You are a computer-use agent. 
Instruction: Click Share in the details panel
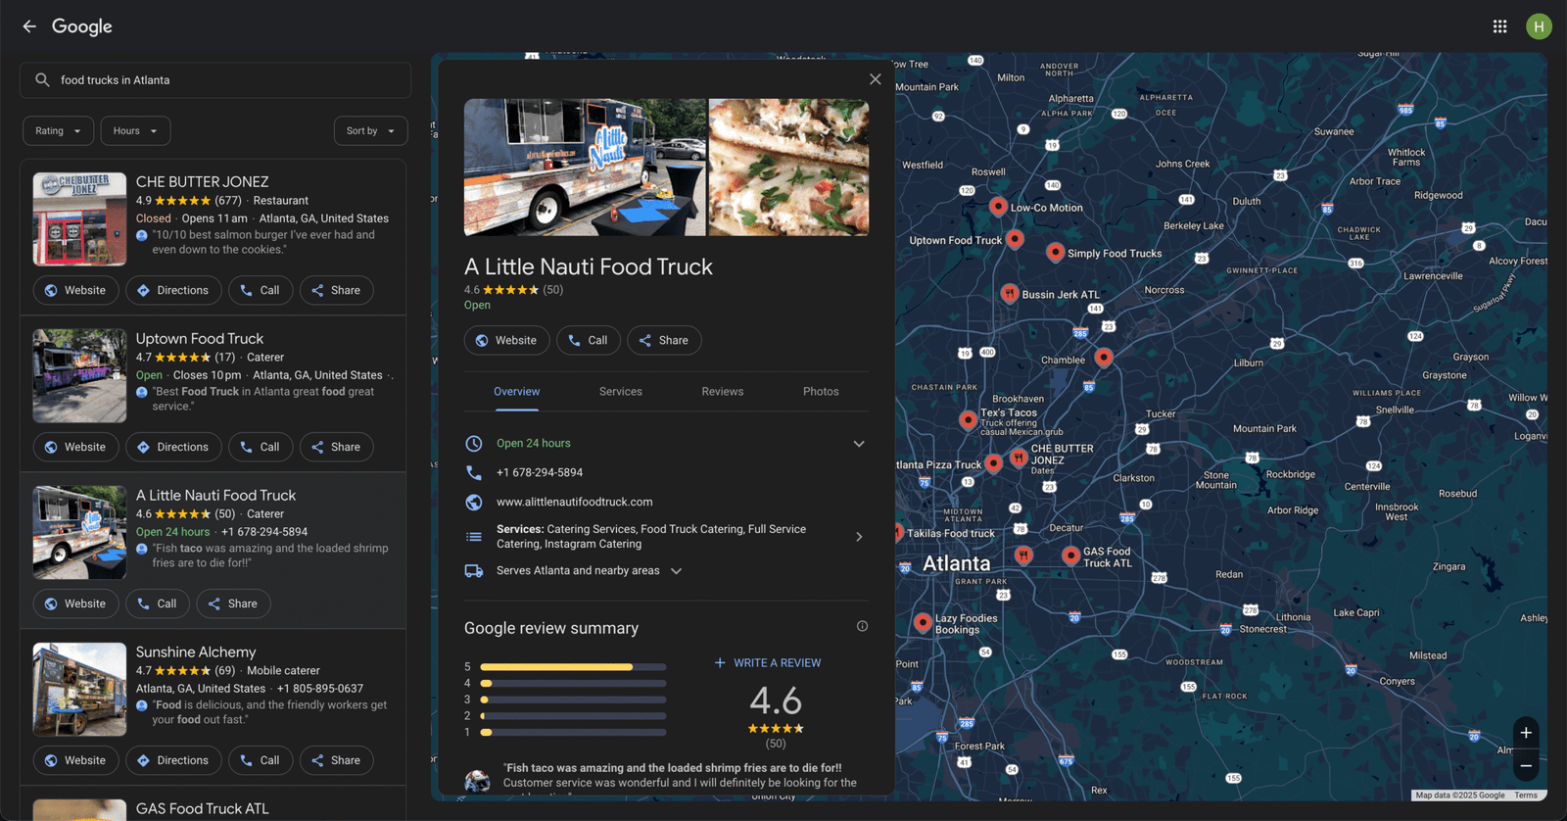(664, 341)
